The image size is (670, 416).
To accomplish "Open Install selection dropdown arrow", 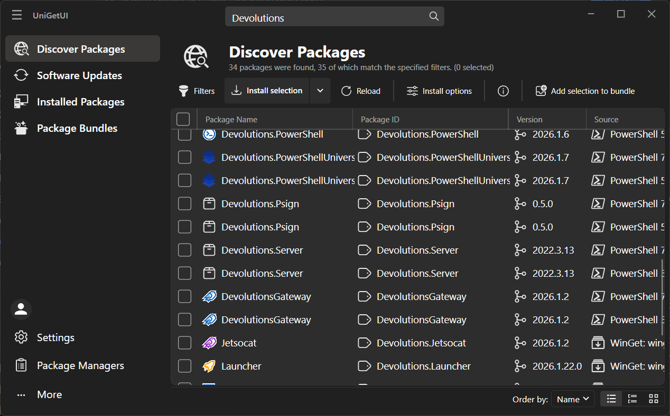I will pos(320,91).
